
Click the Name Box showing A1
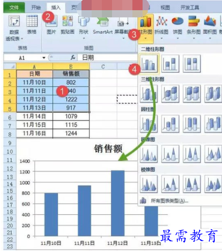[22, 58]
